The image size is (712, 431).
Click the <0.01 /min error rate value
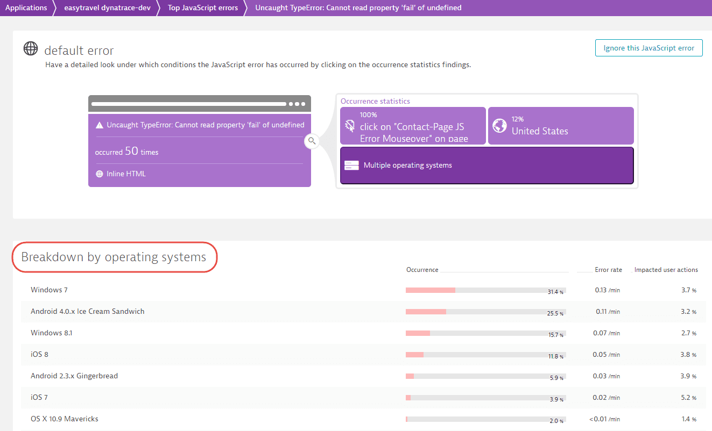pyautogui.click(x=604, y=419)
